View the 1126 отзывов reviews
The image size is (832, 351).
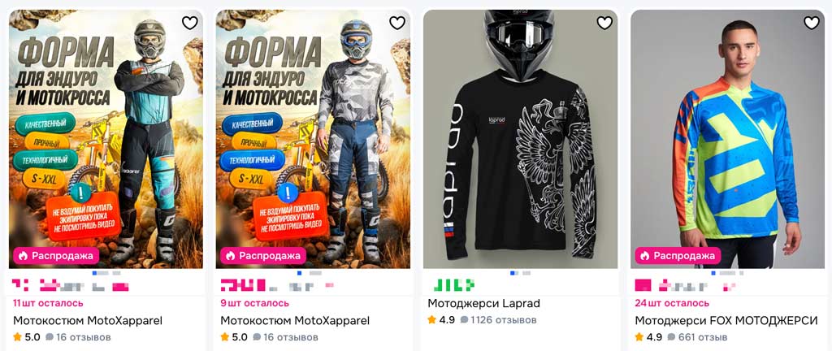503,319
